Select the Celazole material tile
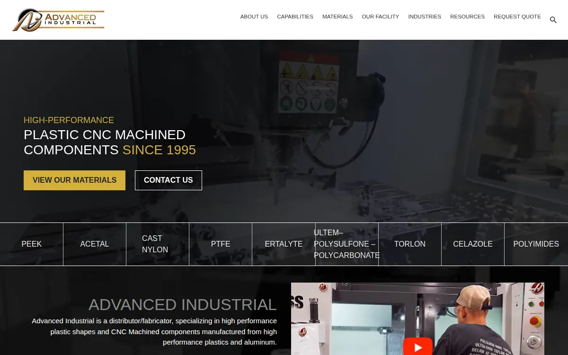Viewport: 568px width, 355px height. tap(473, 244)
